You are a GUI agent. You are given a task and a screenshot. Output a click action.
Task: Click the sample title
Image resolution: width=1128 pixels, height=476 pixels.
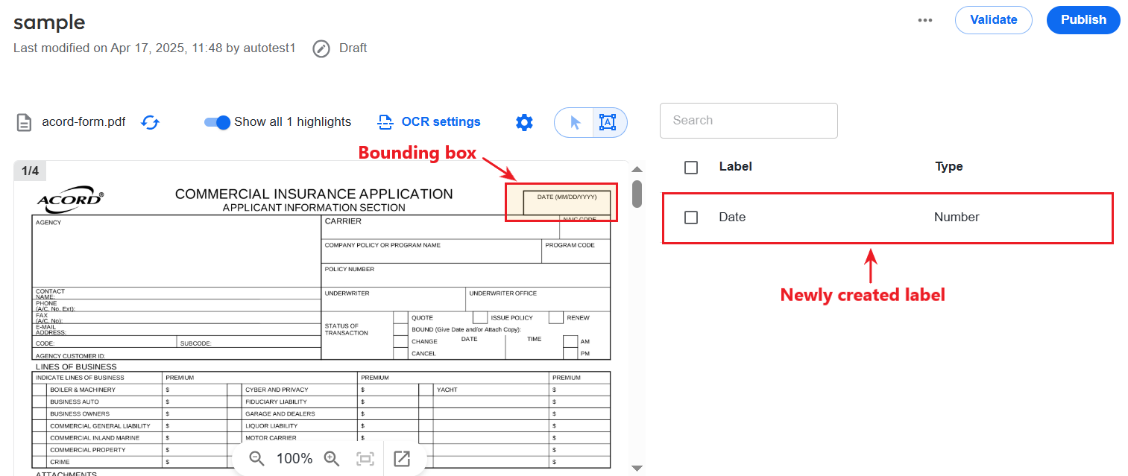pos(49,22)
